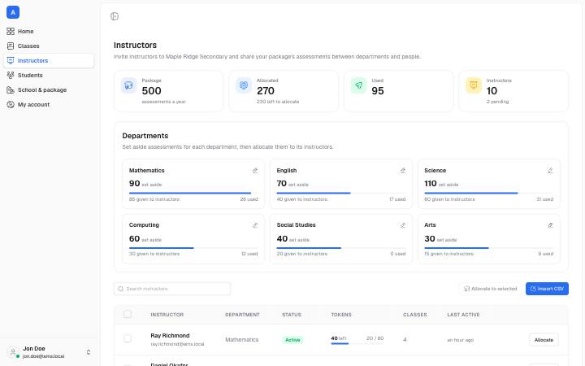
Task: Click the Science progress bar
Action: 489,193
